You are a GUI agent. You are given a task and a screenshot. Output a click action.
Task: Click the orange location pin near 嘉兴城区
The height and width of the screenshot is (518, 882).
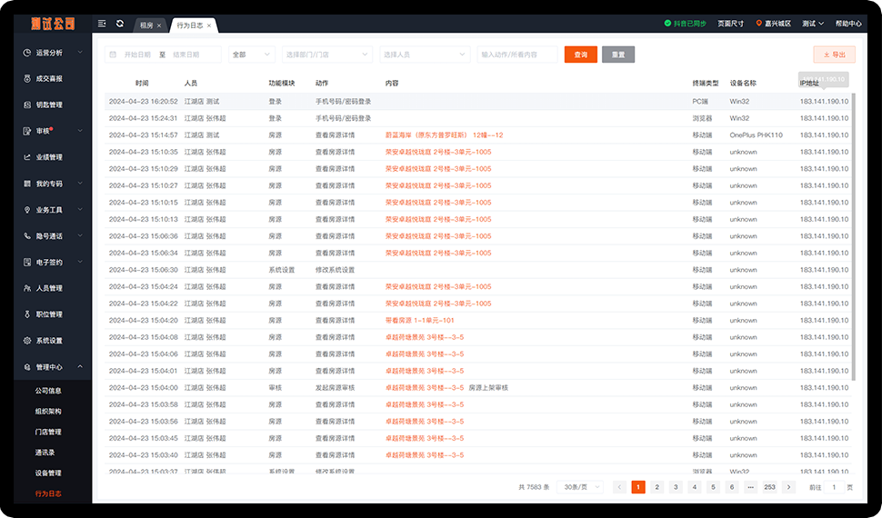click(759, 24)
